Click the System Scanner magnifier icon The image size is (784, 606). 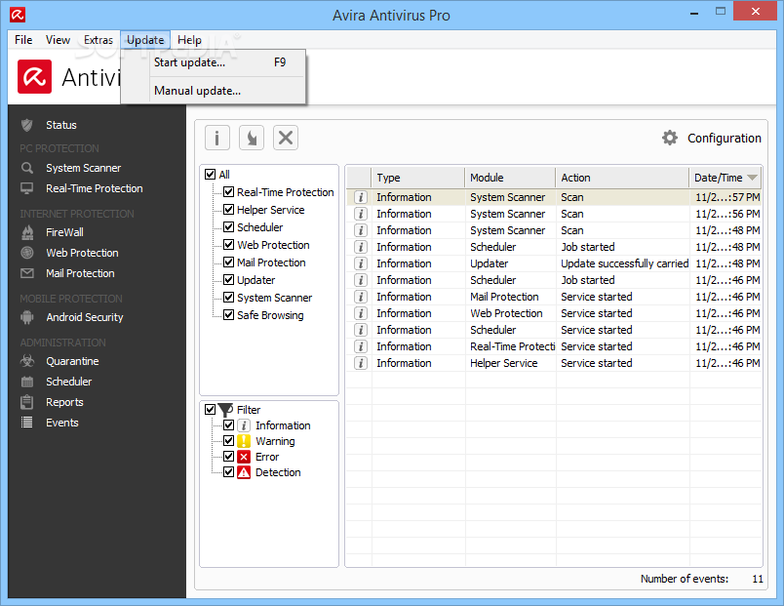tap(27, 168)
